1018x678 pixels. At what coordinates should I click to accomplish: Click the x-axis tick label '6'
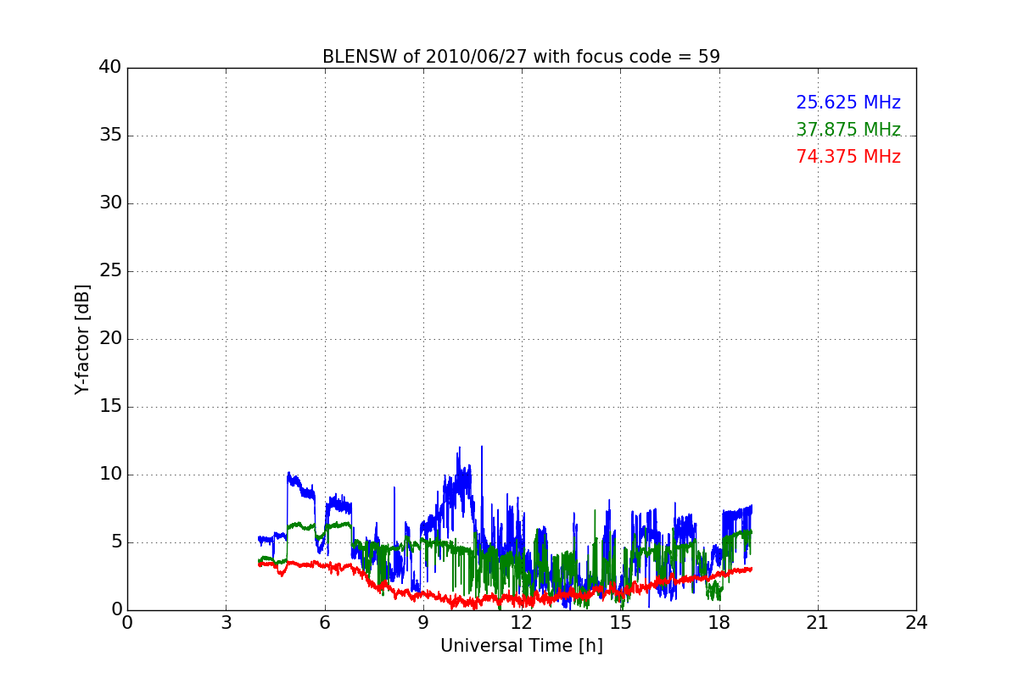[324, 623]
